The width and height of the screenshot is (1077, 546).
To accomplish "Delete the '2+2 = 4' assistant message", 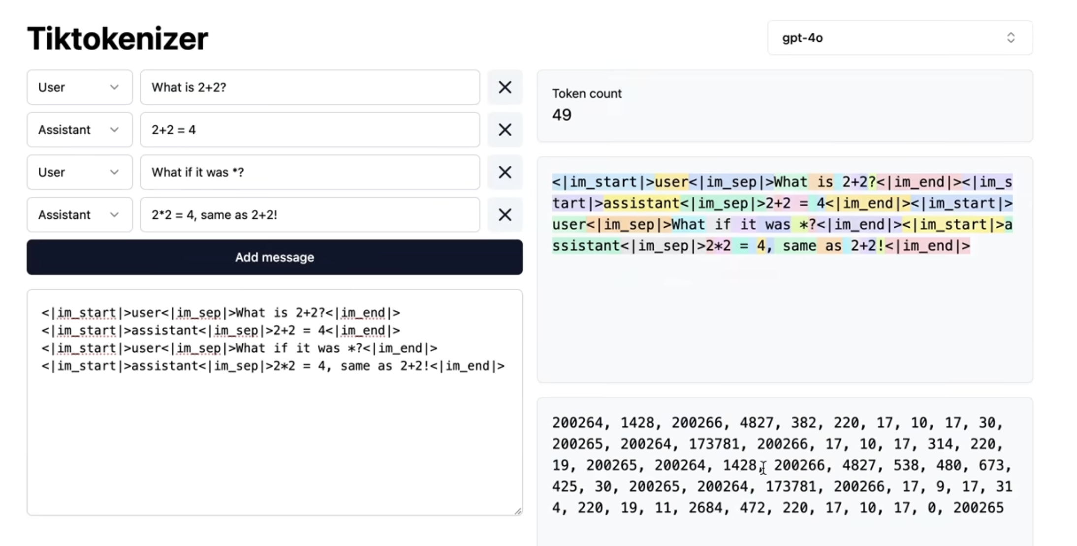I will [505, 130].
